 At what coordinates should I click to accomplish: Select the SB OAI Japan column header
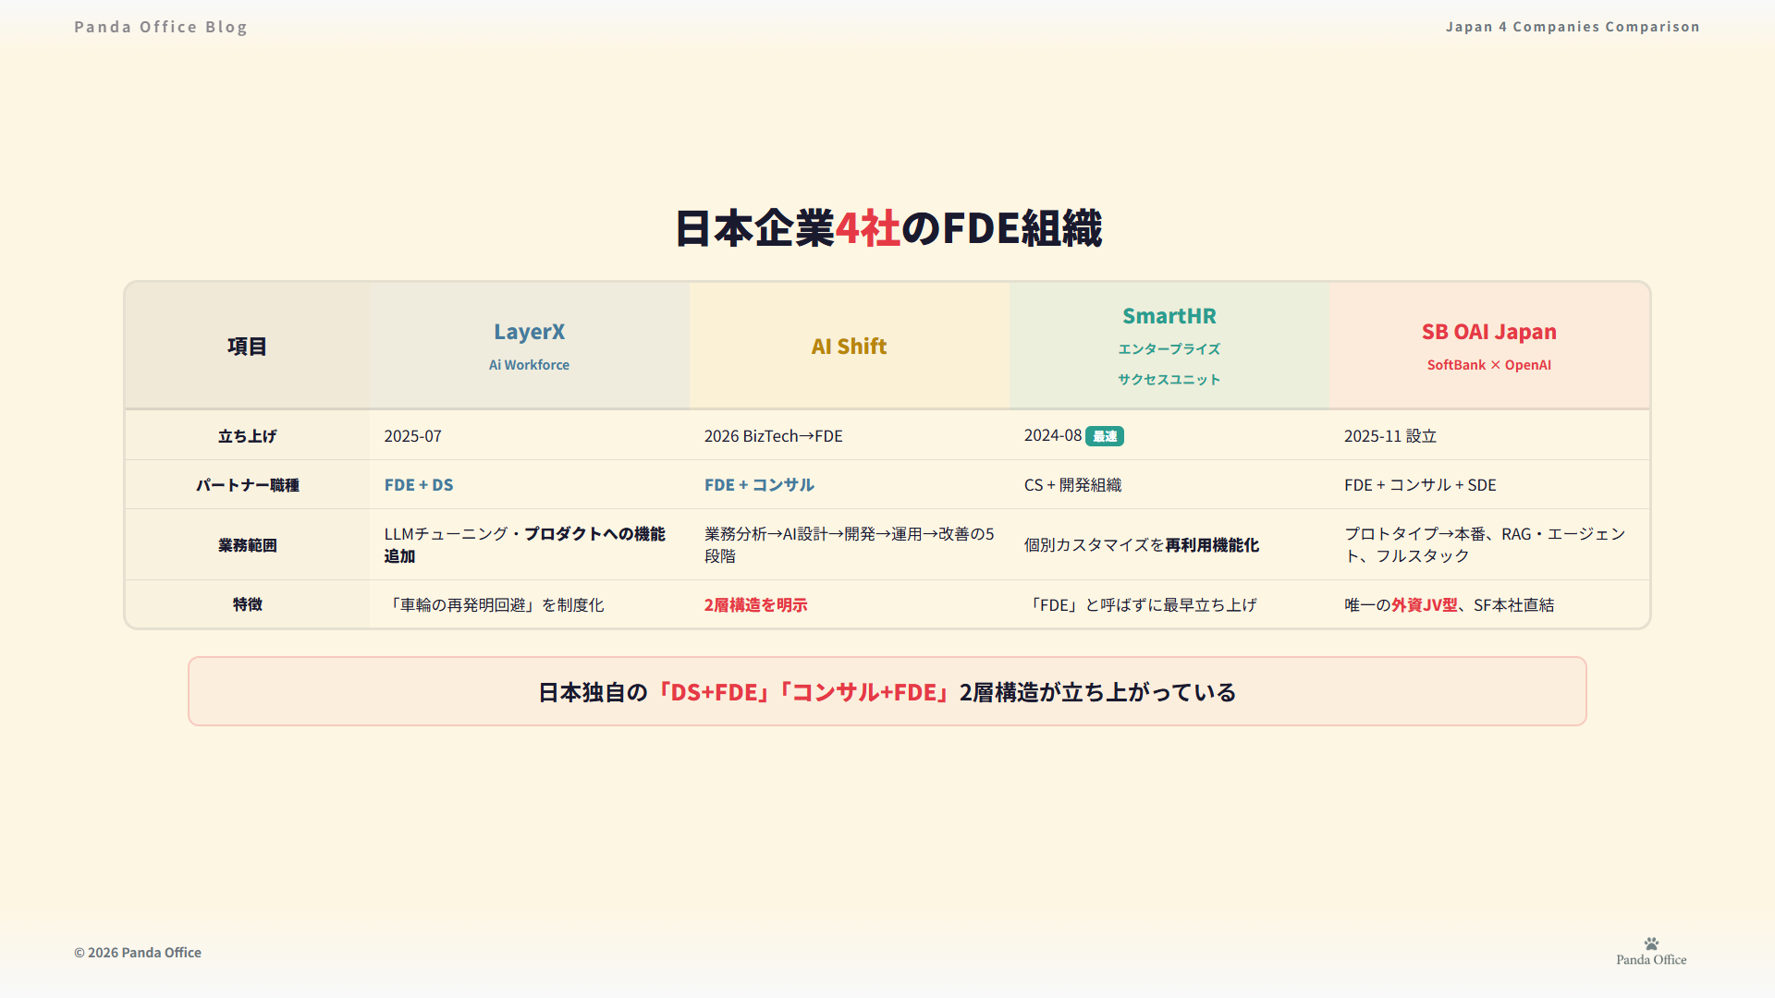click(x=1489, y=346)
